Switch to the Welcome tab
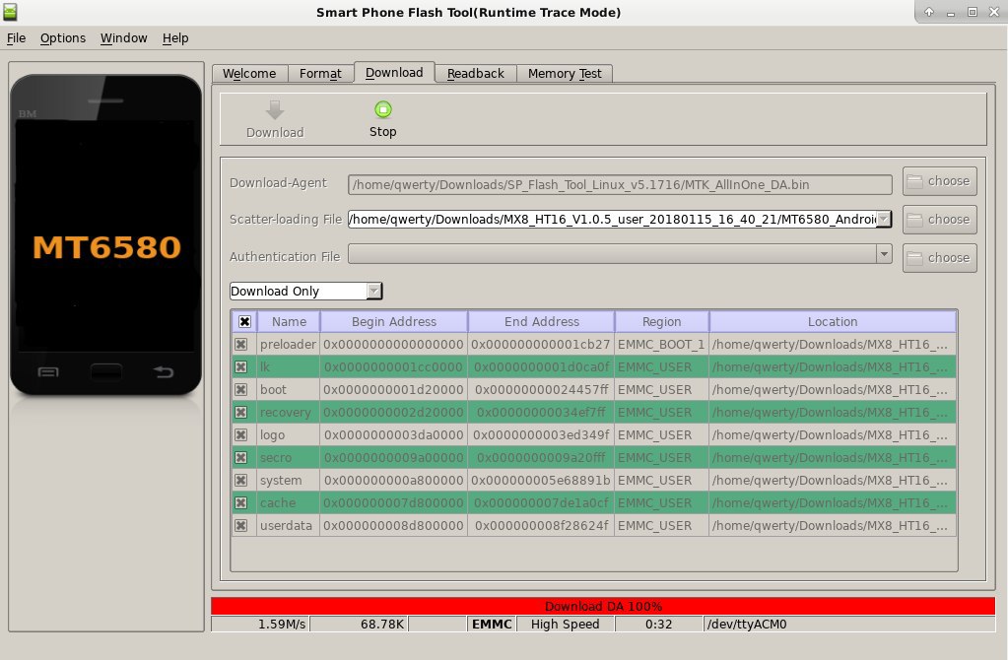Image resolution: width=1008 pixels, height=660 pixels. point(249,73)
